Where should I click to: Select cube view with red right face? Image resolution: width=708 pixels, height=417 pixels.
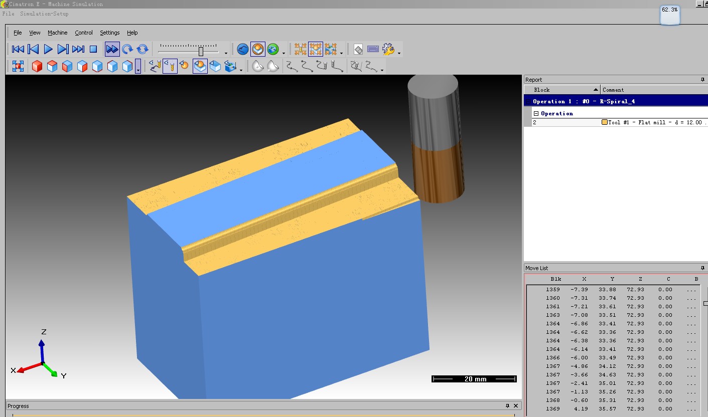(x=82, y=66)
